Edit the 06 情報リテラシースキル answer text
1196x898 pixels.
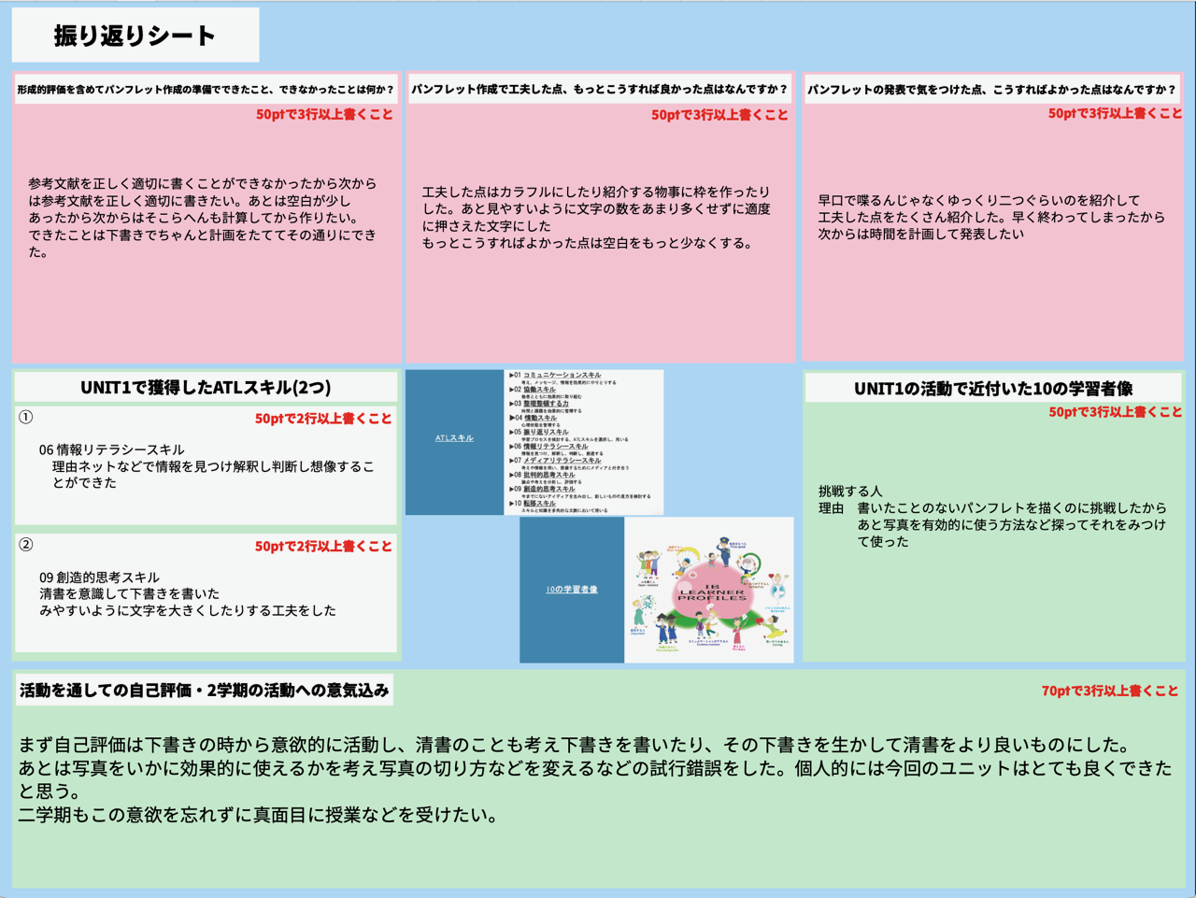click(x=206, y=466)
